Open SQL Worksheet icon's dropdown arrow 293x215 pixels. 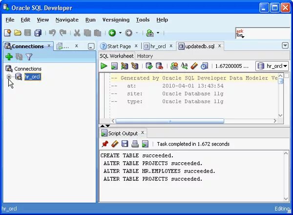tap(158, 33)
